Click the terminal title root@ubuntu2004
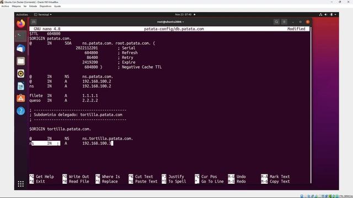Image resolution: width=353 pixels, height=198 pixels. (170, 22)
